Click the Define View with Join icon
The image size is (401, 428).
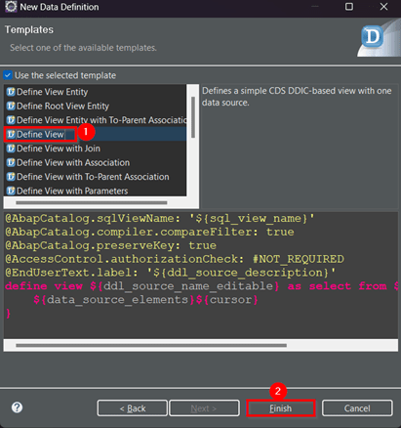pos(11,149)
